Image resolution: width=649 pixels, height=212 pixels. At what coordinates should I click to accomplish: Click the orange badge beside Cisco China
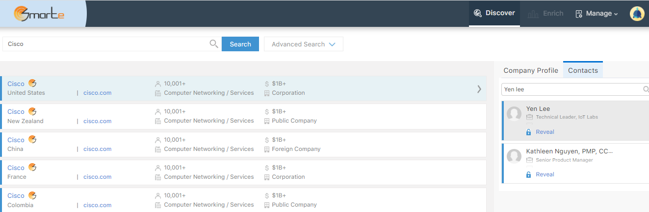click(x=32, y=139)
